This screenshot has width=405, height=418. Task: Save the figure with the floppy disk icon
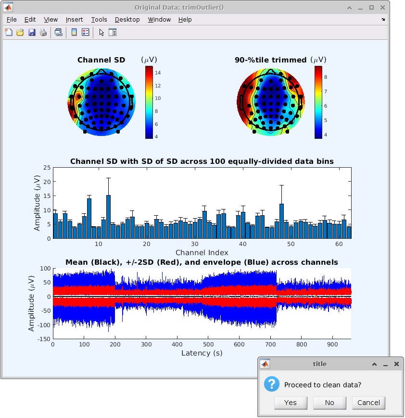(x=32, y=33)
